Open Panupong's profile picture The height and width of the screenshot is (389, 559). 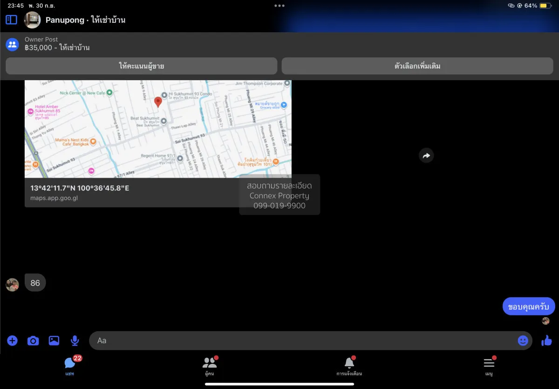point(33,20)
